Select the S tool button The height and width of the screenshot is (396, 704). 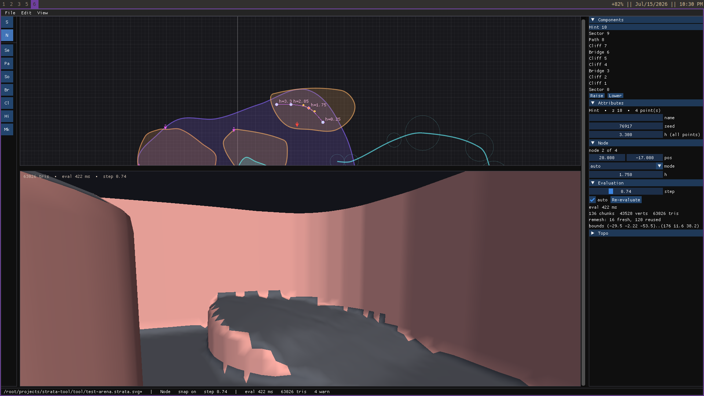coord(7,22)
